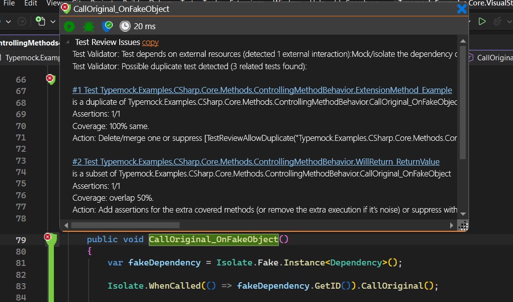Click the 'Coverage: overlap 50%.' text
The image size is (513, 302).
(113, 198)
